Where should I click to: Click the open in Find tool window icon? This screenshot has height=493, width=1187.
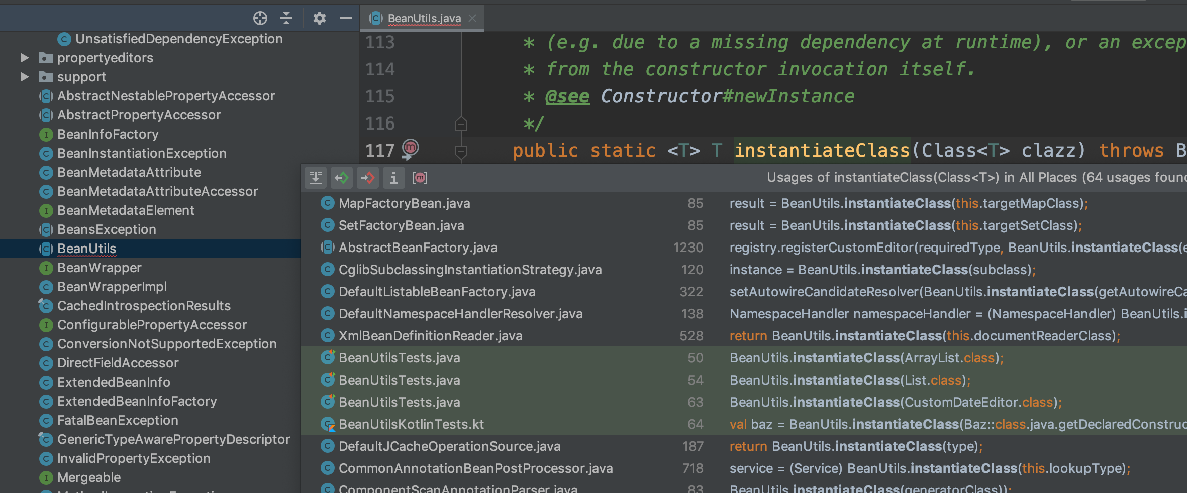point(316,178)
